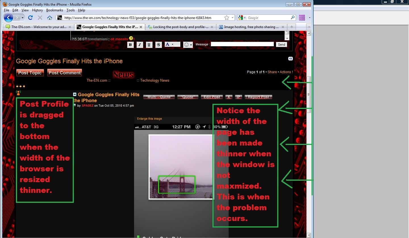
Task: Close the Google Goggles tab
Action: coord(141,27)
